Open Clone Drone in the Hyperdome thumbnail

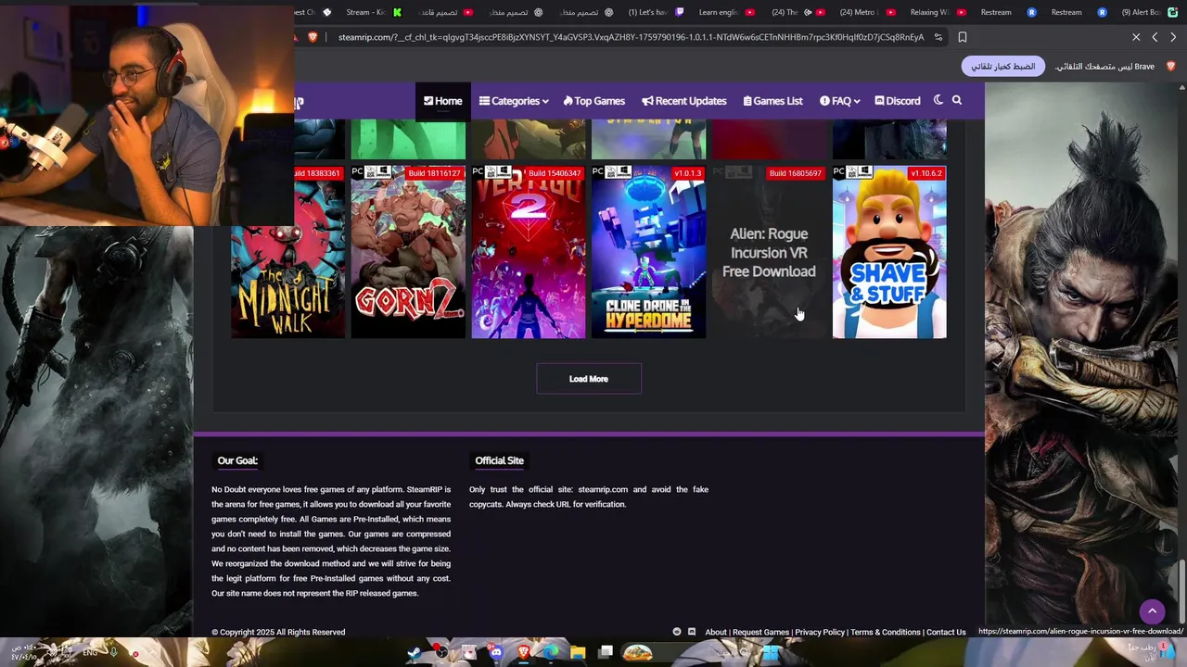click(x=649, y=252)
